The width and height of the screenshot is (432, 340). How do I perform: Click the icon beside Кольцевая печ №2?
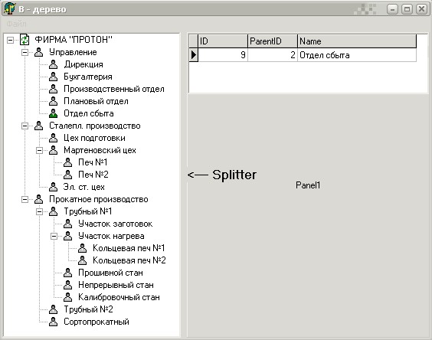[x=82, y=260]
